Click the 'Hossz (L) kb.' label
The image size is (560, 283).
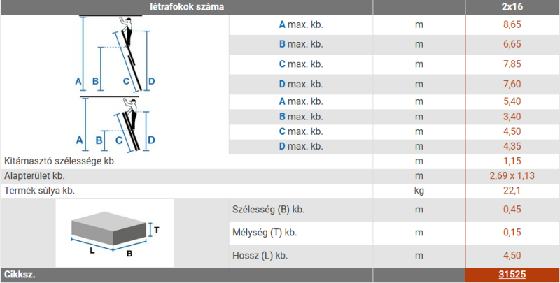pos(260,256)
